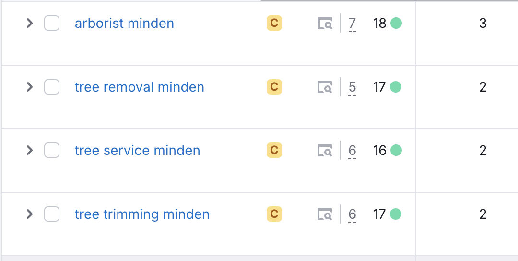This screenshot has height=261, width=518.
Task: Expand the tree removal minden row
Action: point(30,87)
